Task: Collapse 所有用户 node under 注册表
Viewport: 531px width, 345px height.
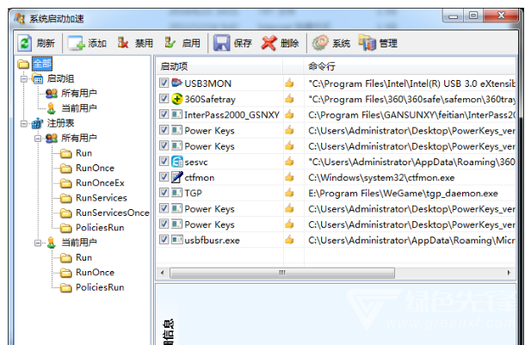Action: point(38,139)
